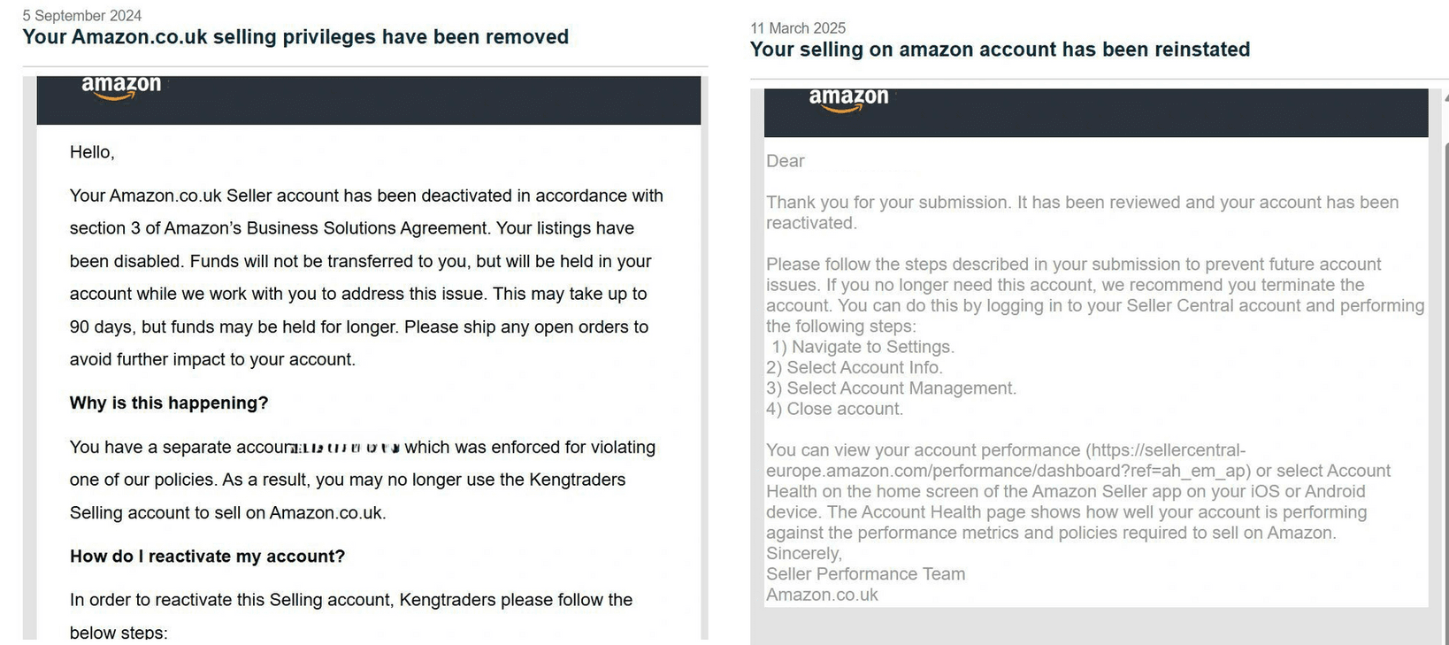Click the Amazon logo in the reinstated email

click(x=848, y=99)
